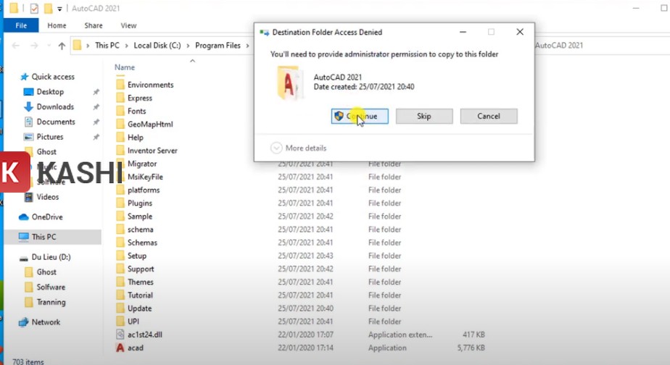Click the Network icon in navigation pane
This screenshot has width=670, height=365.
24,322
